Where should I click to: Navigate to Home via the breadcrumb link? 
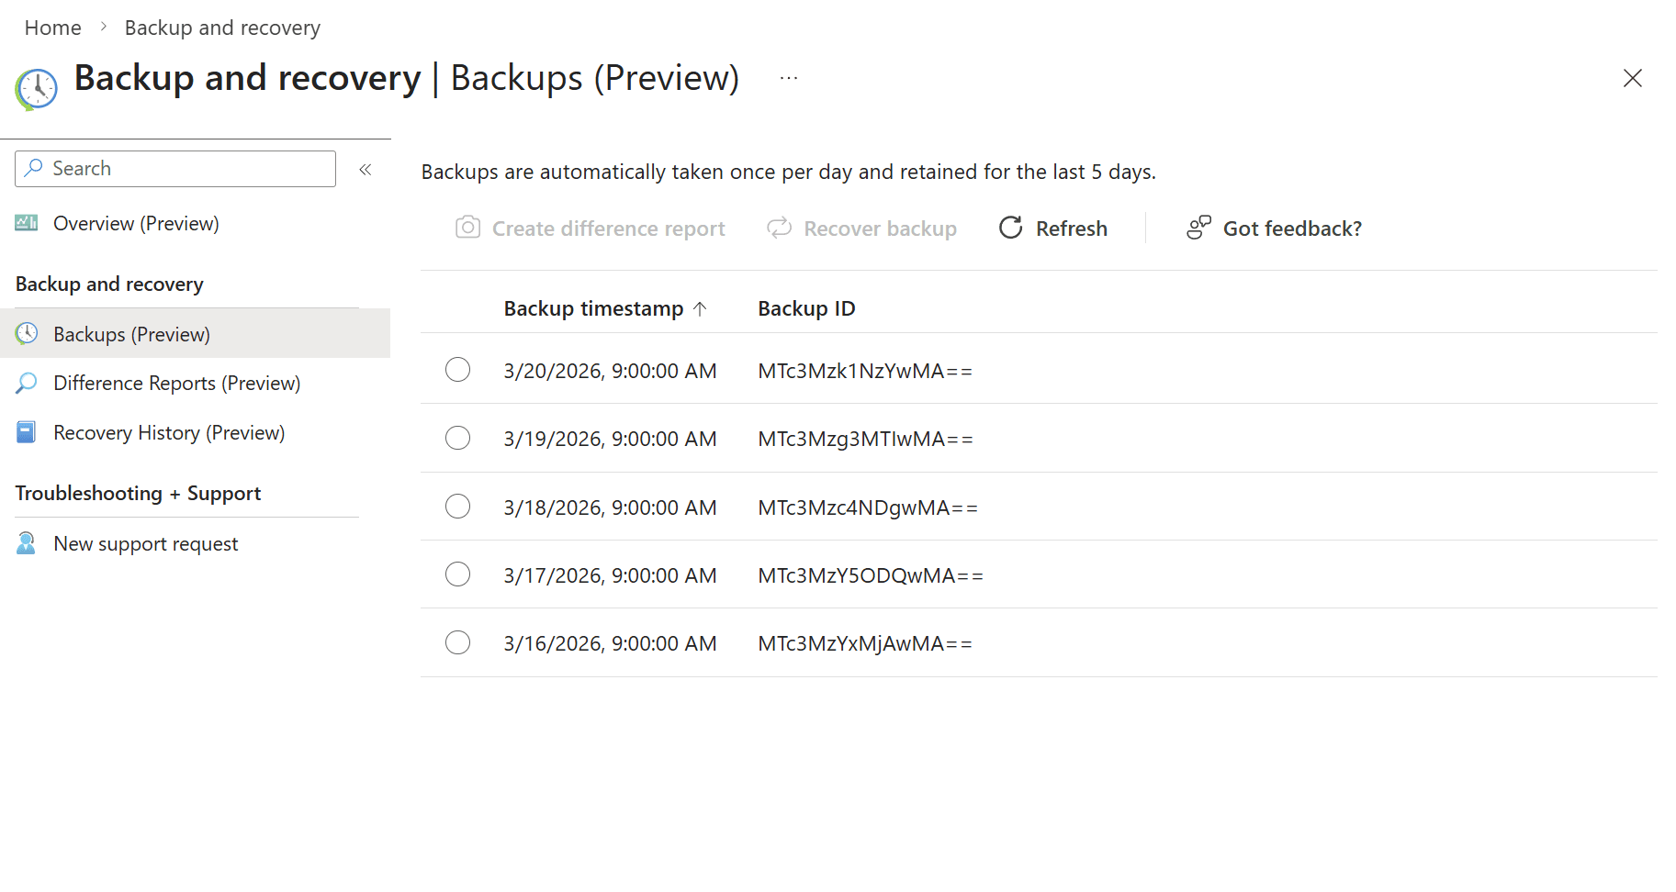click(x=51, y=27)
